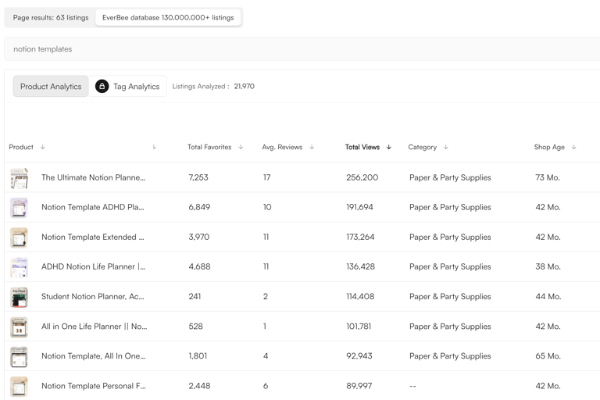Click the Product column header
Viewport: 600px width, 400px height.
(21, 147)
